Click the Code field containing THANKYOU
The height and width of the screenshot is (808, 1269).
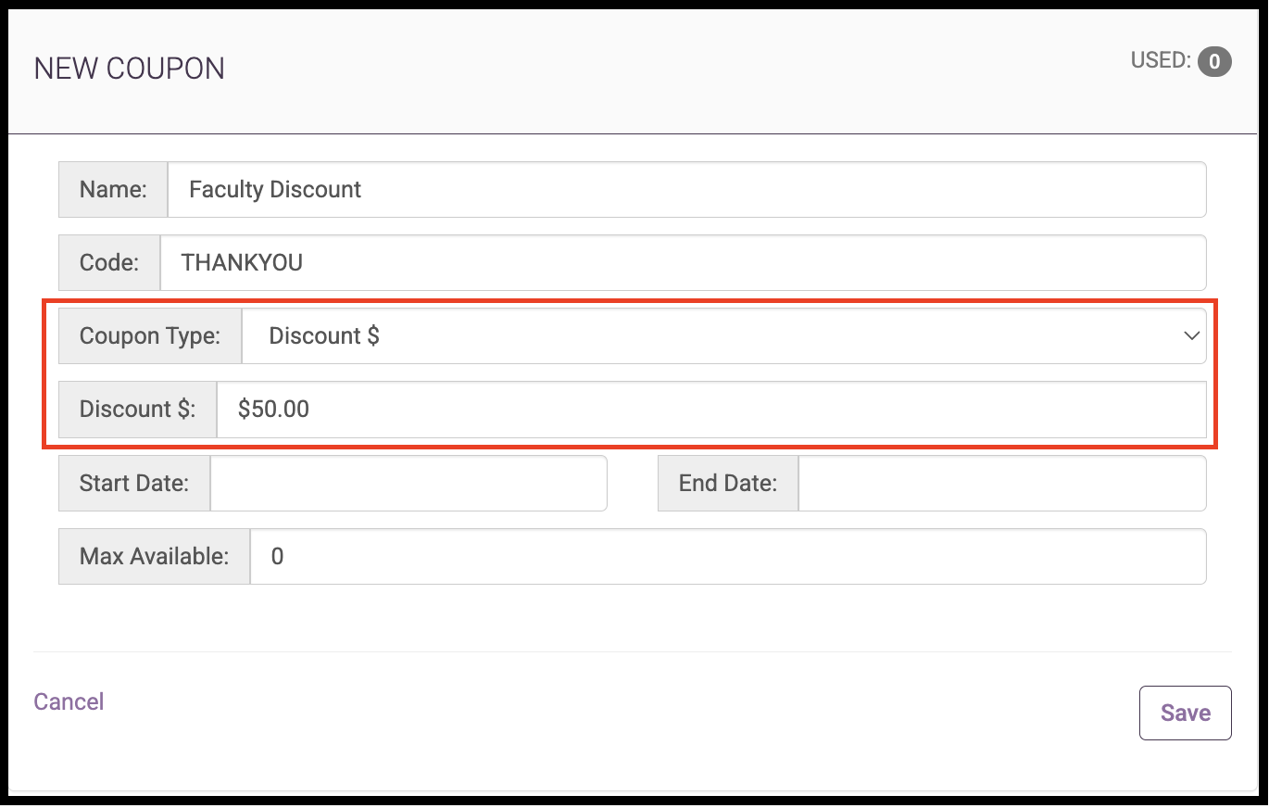pyautogui.click(x=683, y=262)
